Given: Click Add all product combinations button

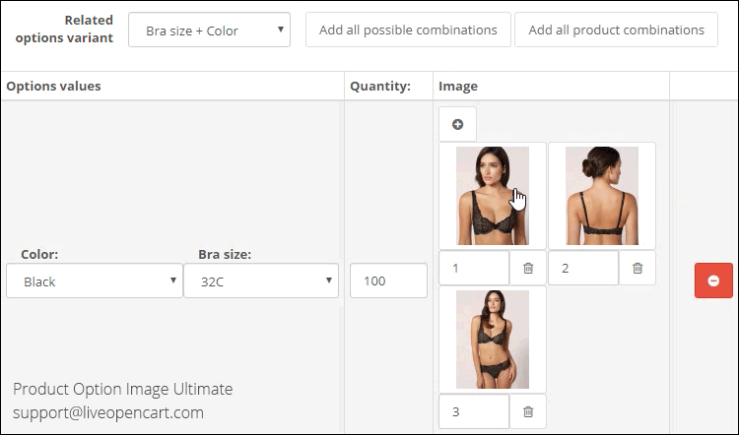Looking at the screenshot, I should pos(616,31).
